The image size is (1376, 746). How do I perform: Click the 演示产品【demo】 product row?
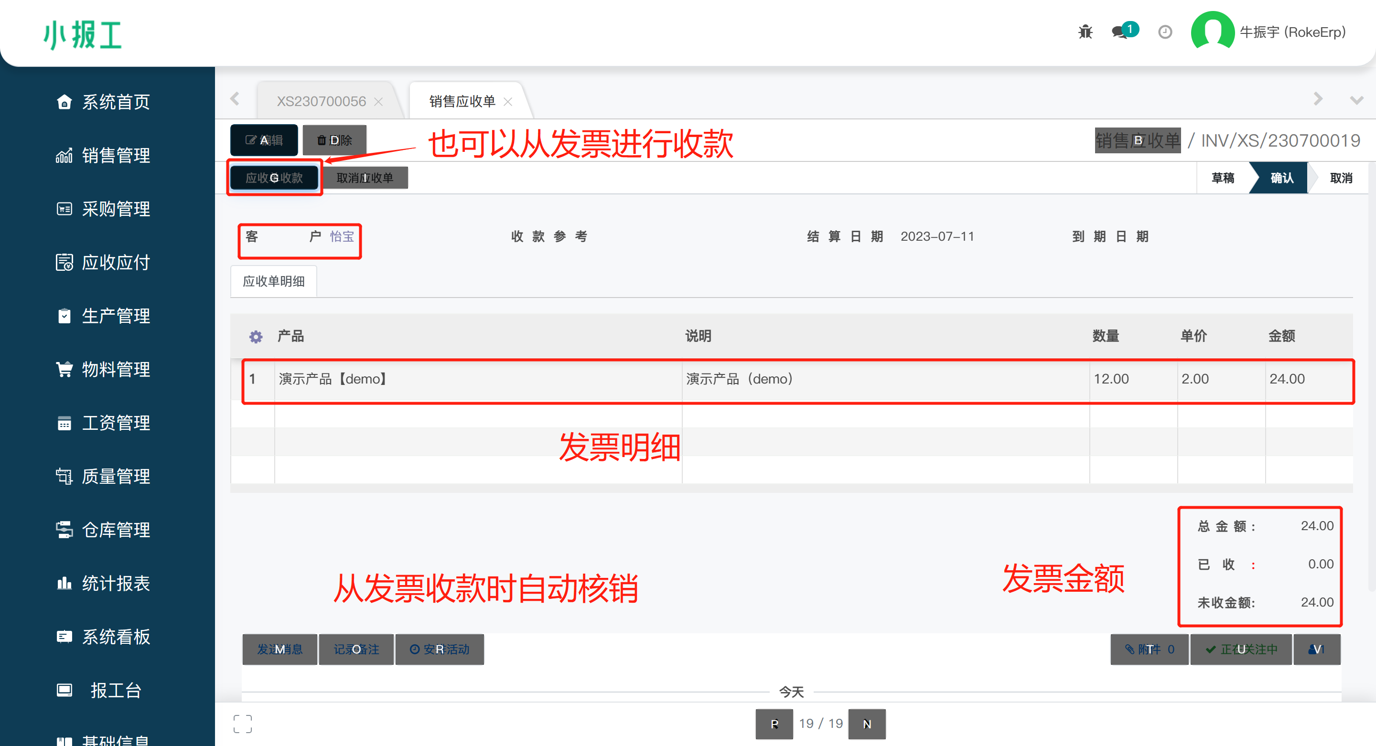[332, 379]
